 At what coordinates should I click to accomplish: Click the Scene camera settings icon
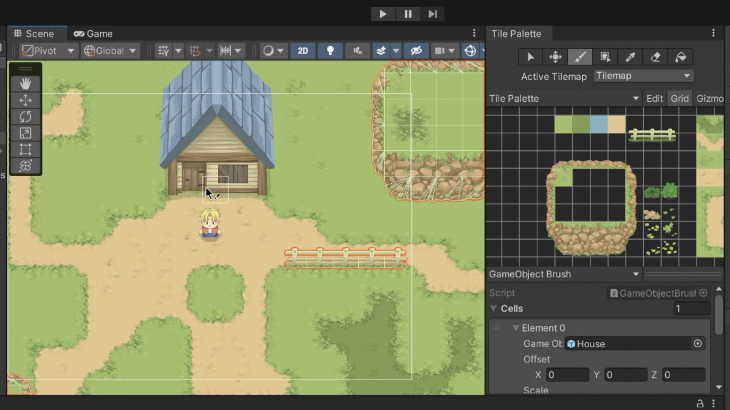coord(440,50)
